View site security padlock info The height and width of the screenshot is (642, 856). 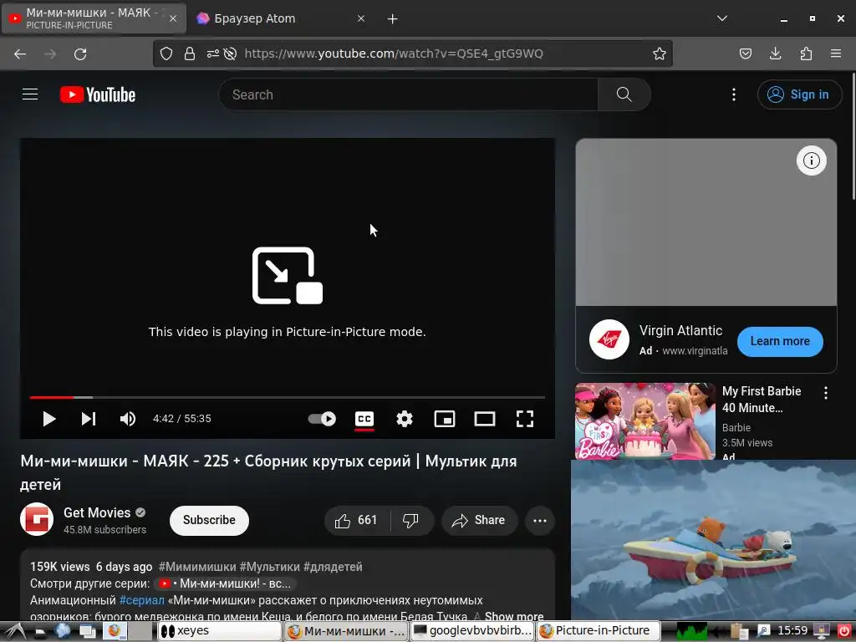pos(190,53)
